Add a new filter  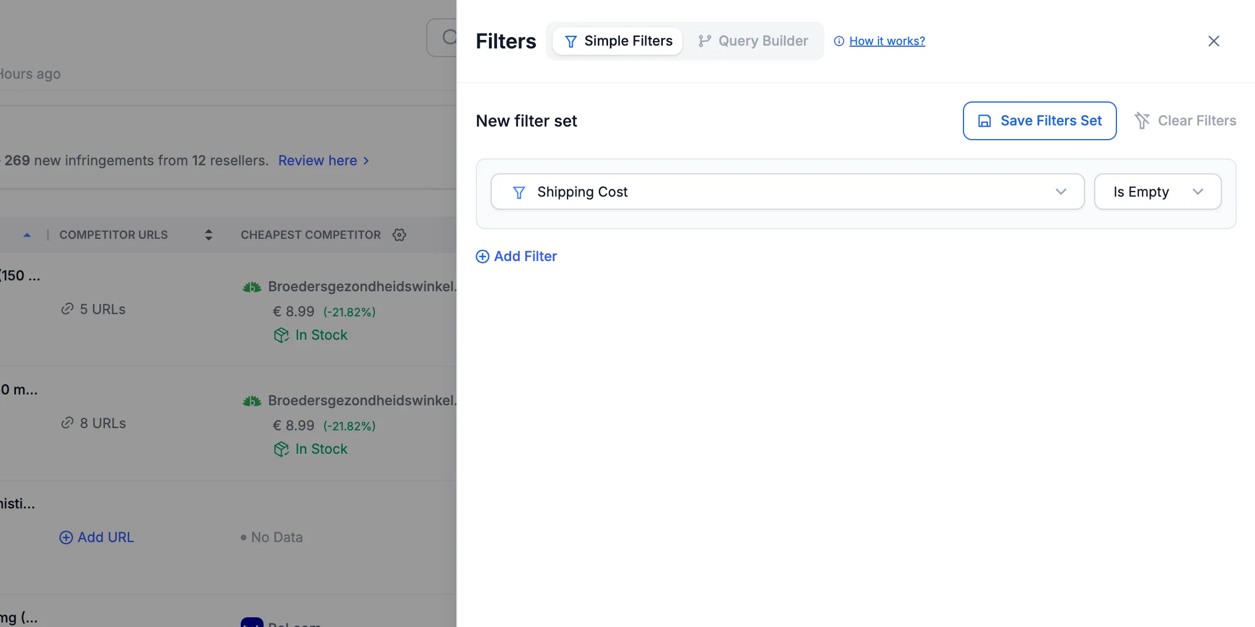[x=516, y=256]
